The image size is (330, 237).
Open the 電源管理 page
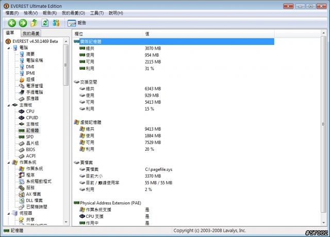(x=35, y=86)
